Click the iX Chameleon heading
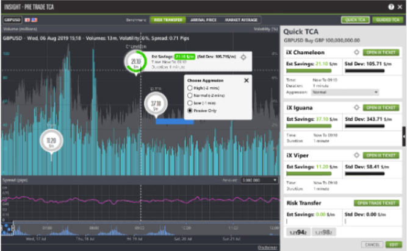The width and height of the screenshot is (407, 251). pos(305,52)
